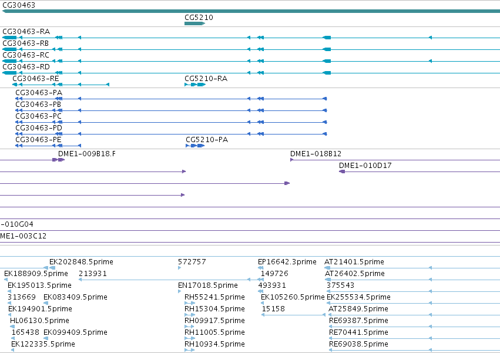This screenshot has width=500, height=353.
Task: Click the CG5210-PA protein glyph
Action: pos(195,146)
